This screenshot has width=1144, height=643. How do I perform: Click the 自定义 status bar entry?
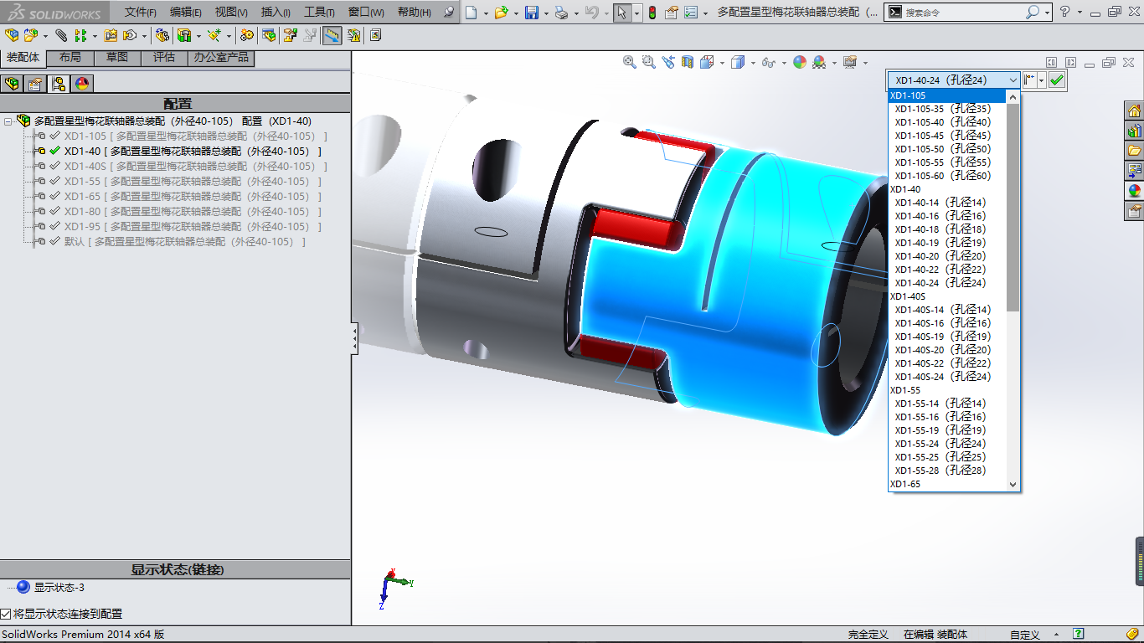tap(1025, 635)
